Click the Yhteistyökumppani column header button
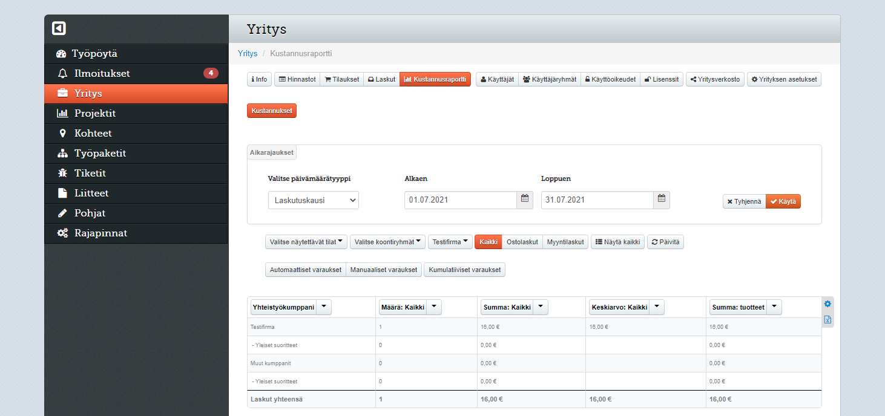The height and width of the screenshot is (416, 885). [x=283, y=307]
